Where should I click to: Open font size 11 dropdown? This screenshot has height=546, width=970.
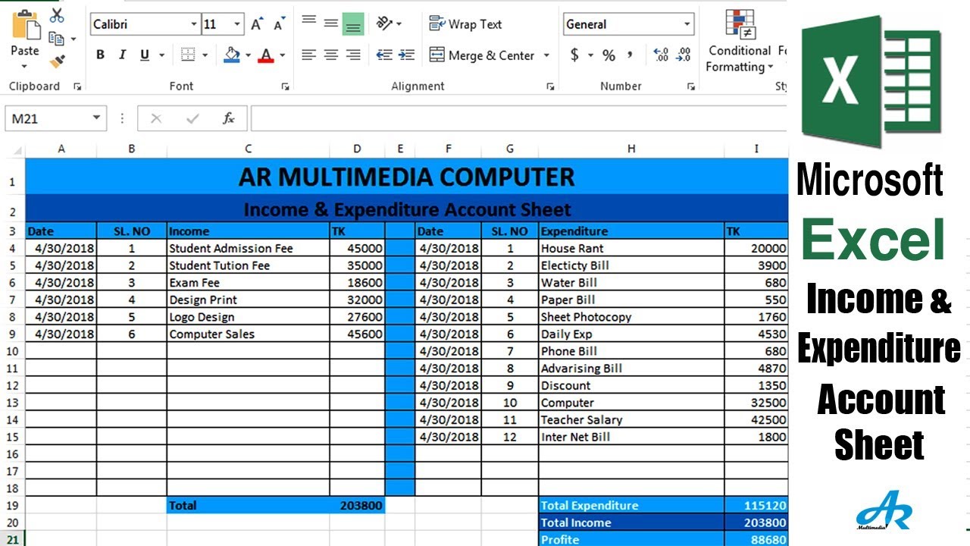click(237, 24)
